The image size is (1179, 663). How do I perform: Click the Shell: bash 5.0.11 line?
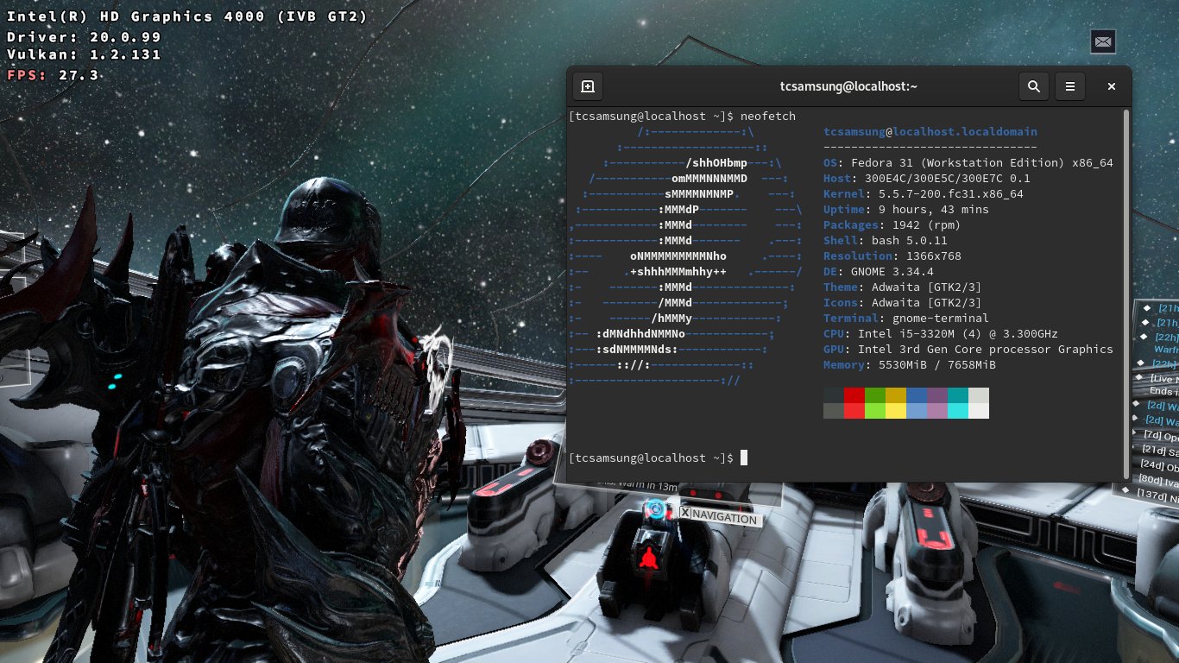[x=886, y=241]
